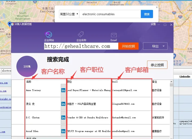192x139 pixels.
Task: Click the blue map location pin
Action: (x=9, y=24)
